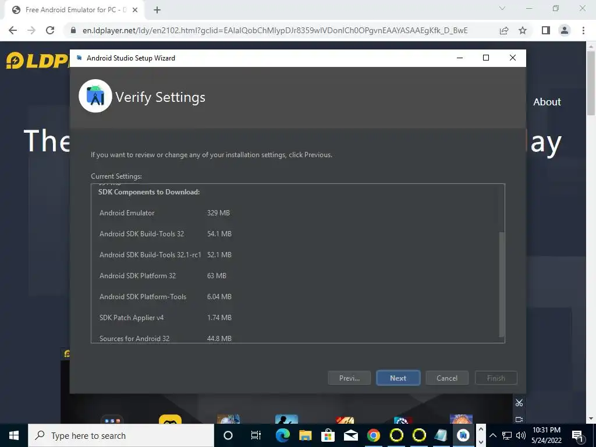Click the share page icon in address bar
The width and height of the screenshot is (596, 447).
tap(504, 30)
